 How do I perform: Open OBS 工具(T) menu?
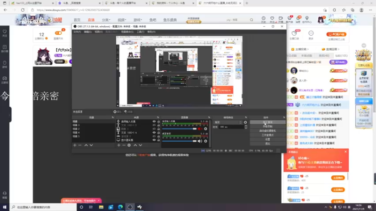[140, 32]
